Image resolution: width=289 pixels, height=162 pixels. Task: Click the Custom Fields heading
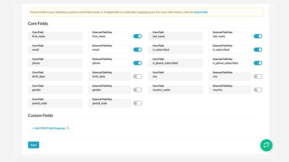click(41, 116)
